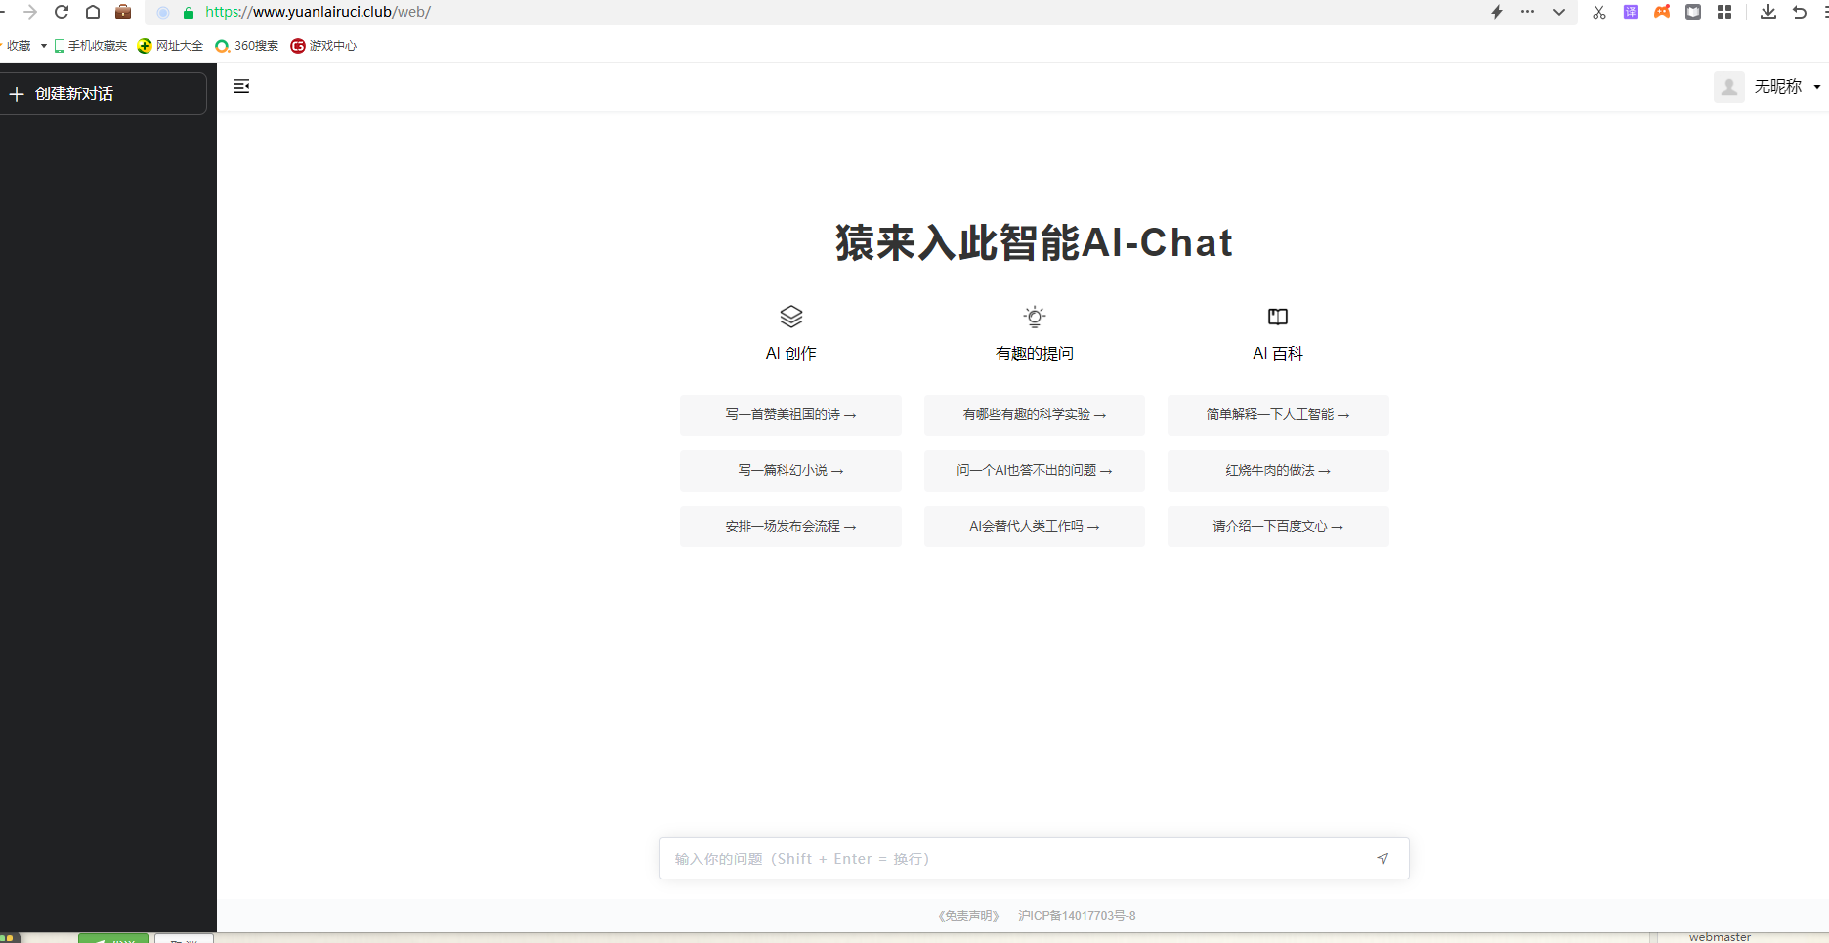Viewport: 1829px width, 943px height.
Task: Click the send message arrow icon
Action: [1382, 858]
